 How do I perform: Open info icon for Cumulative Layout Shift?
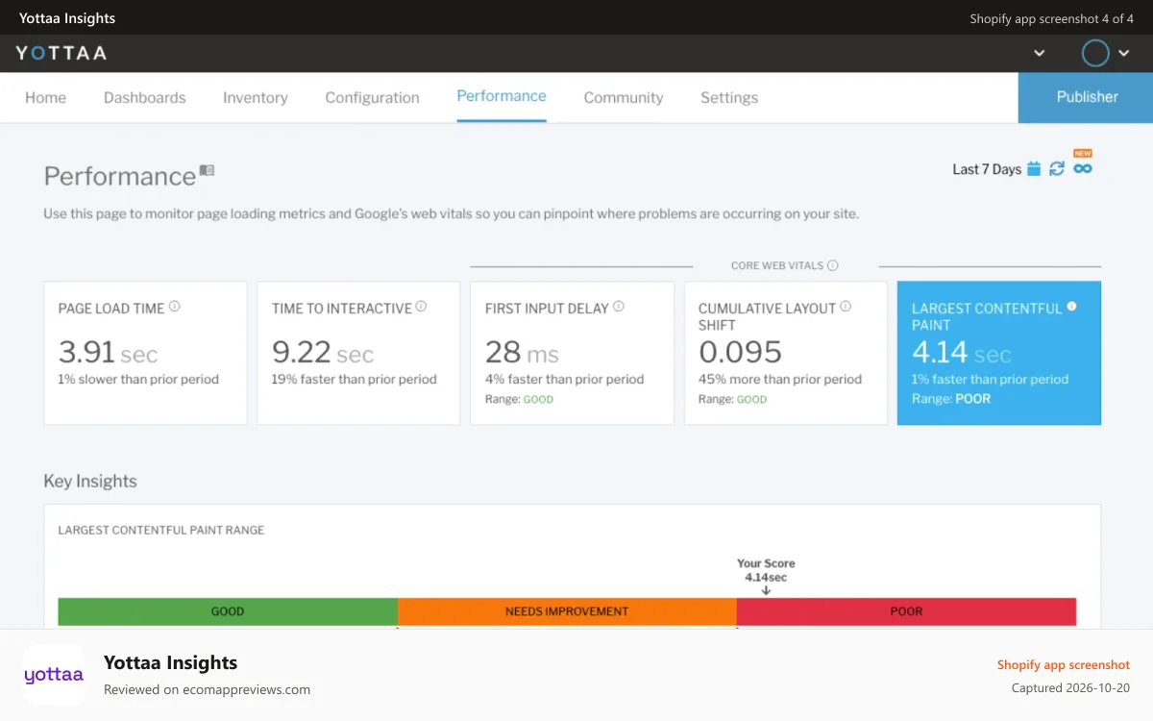(846, 307)
